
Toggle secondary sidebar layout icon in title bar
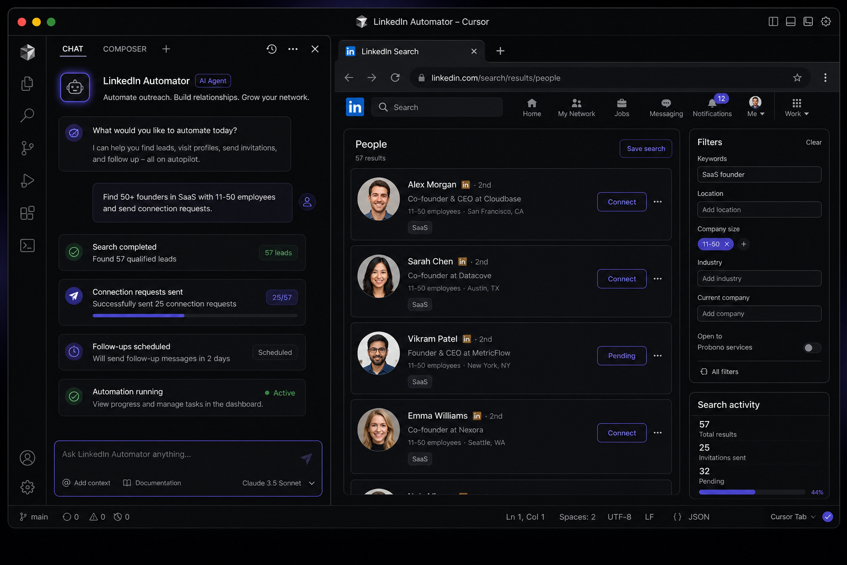[808, 22]
